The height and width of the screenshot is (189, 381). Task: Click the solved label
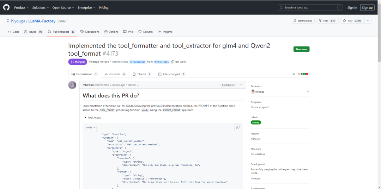256,122
